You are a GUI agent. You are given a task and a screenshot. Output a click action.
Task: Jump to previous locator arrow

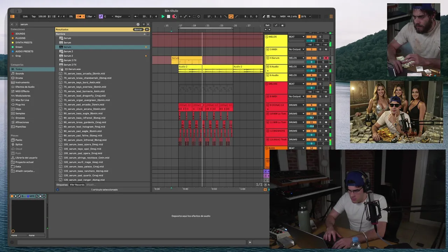266,29
